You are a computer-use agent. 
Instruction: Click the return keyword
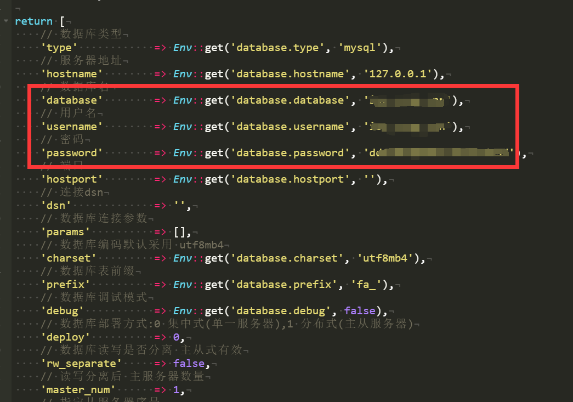pos(33,21)
